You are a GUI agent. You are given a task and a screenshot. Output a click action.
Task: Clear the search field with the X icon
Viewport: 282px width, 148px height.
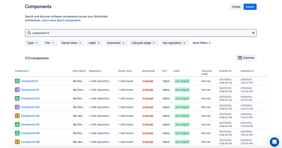[253, 33]
